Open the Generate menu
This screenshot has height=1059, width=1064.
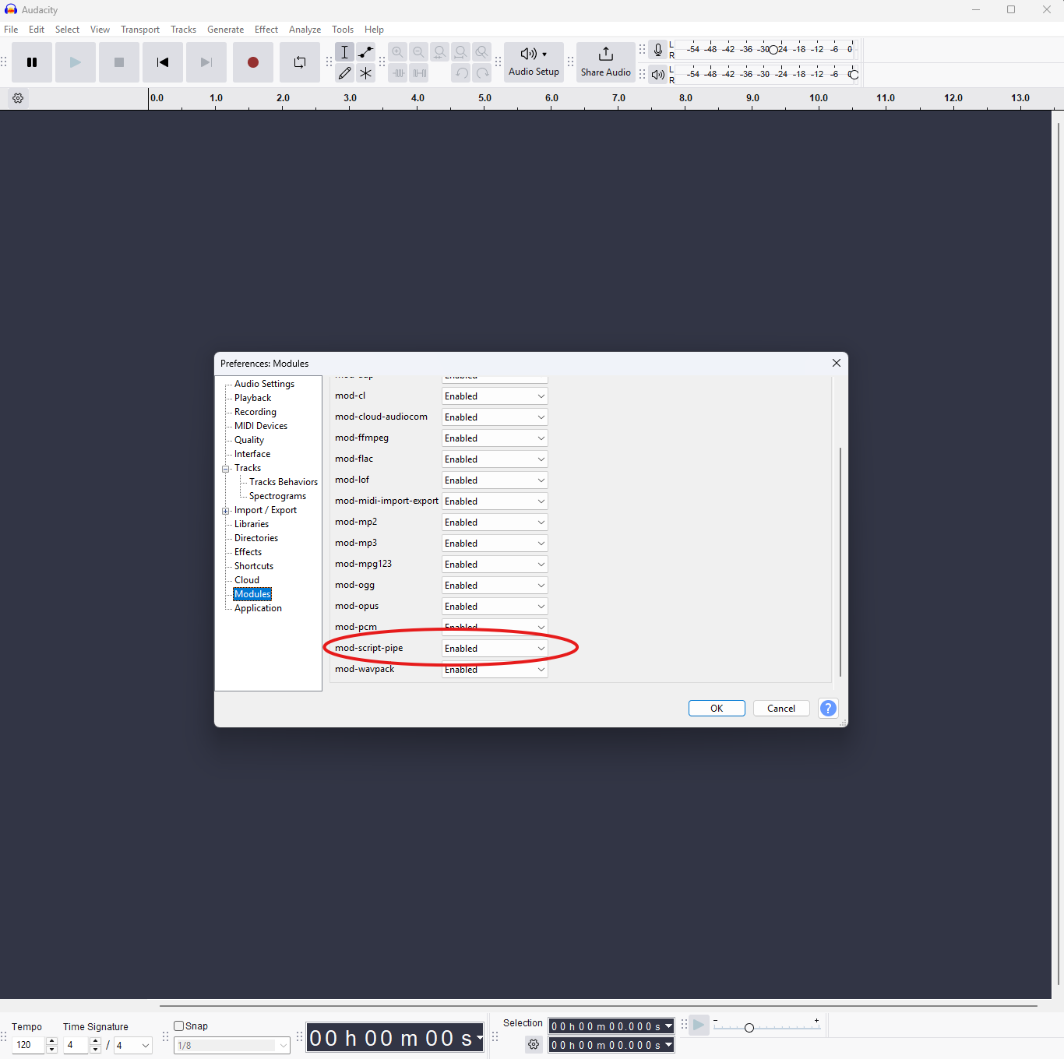[225, 30]
